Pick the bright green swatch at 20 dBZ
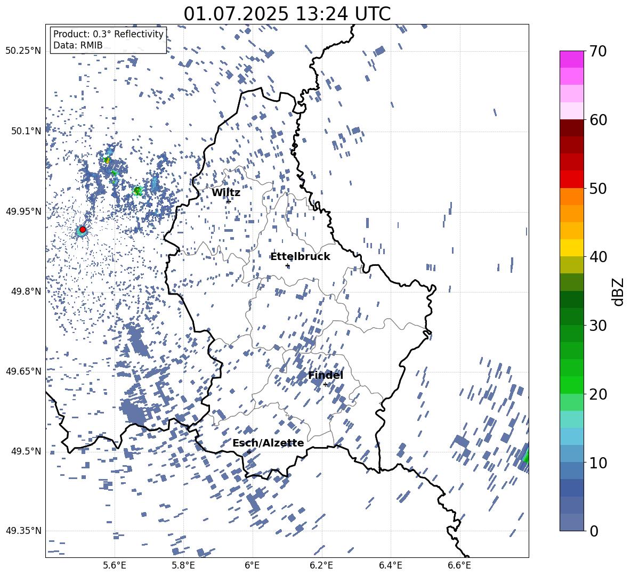Viewport: 631px width, 576px height. coord(571,385)
